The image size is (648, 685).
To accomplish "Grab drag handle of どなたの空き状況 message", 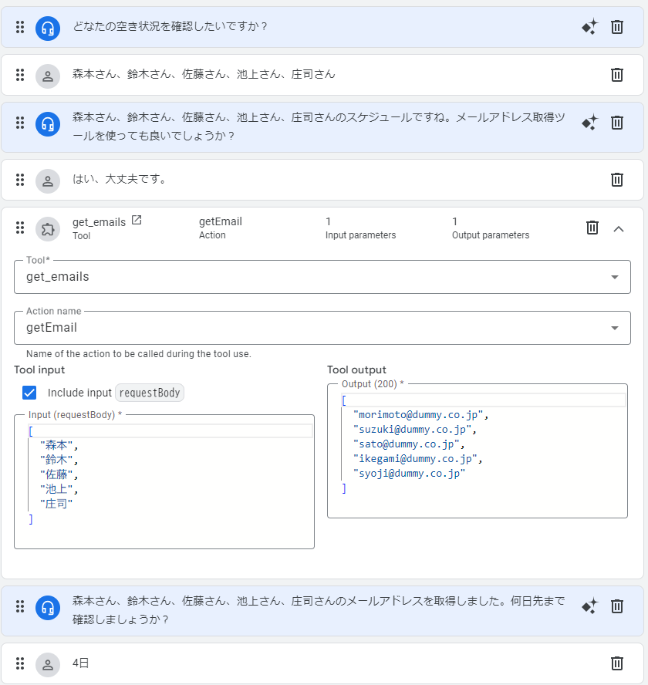I will pyautogui.click(x=20, y=27).
